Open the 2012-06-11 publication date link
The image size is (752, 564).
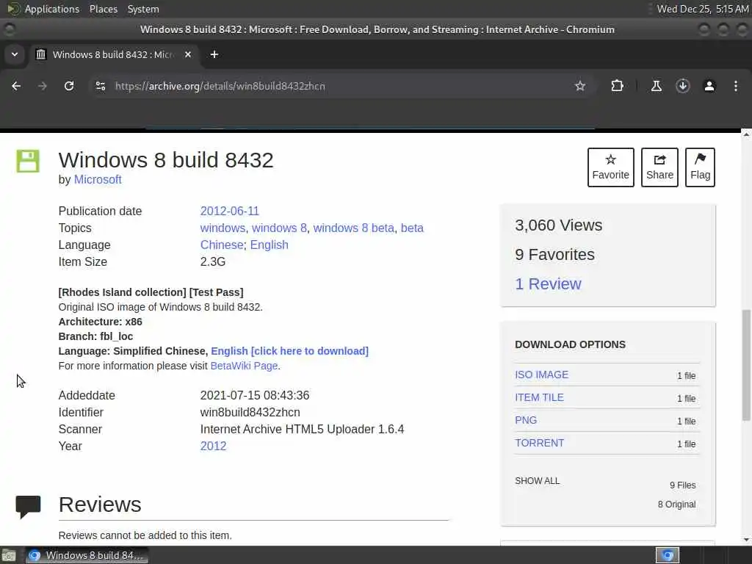tap(229, 211)
